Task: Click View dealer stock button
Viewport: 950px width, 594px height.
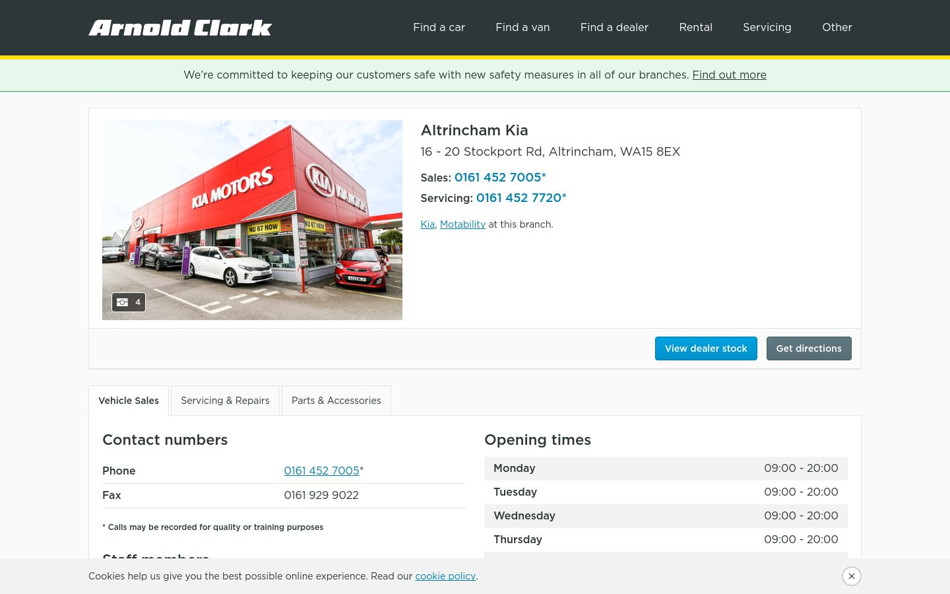Action: (706, 348)
